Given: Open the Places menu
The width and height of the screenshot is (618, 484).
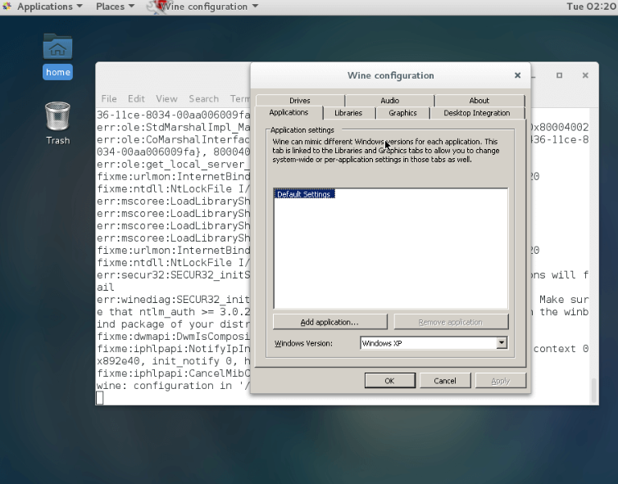Looking at the screenshot, I should click(115, 7).
